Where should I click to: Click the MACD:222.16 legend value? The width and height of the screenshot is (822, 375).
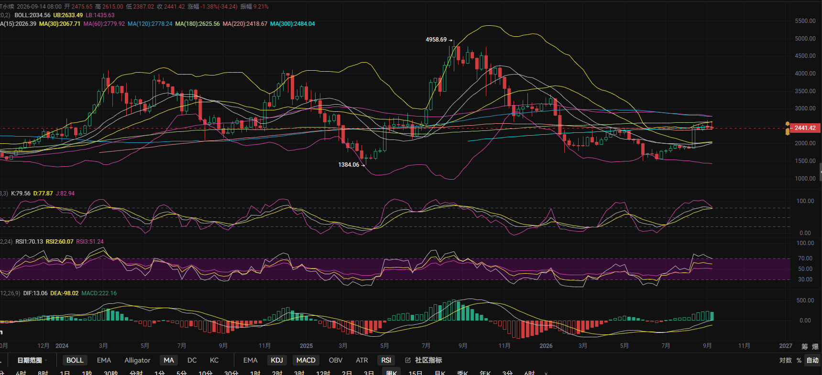click(99, 293)
